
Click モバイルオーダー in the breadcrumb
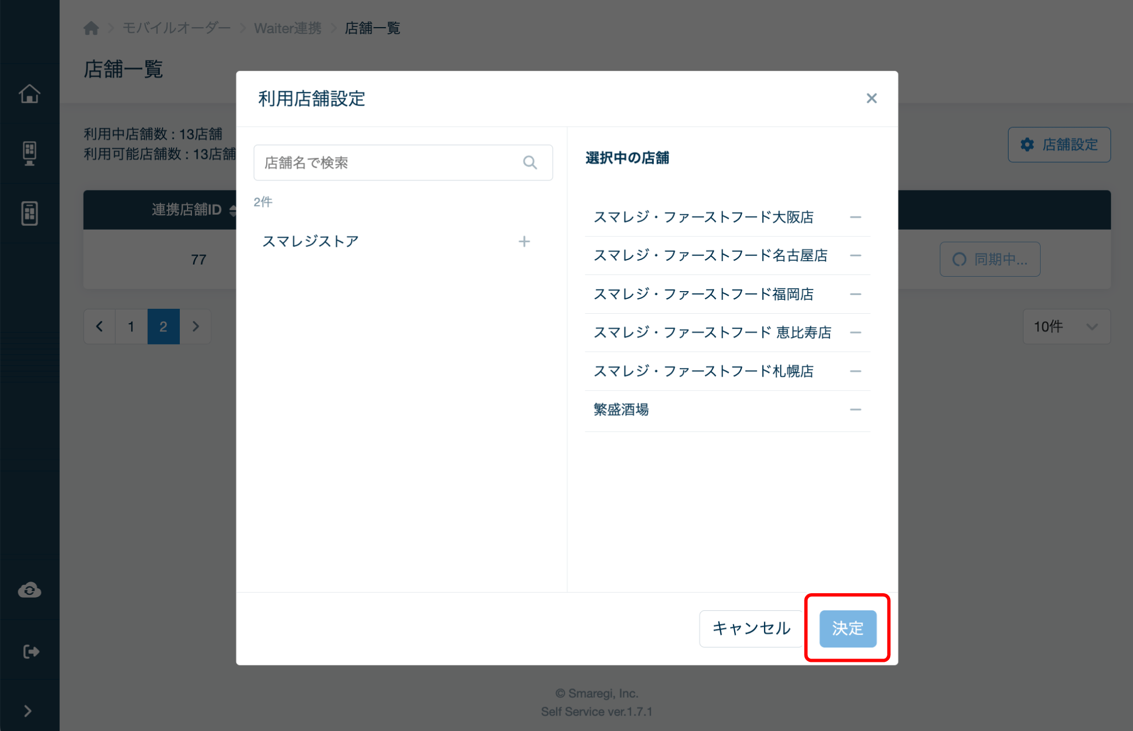pyautogui.click(x=176, y=28)
